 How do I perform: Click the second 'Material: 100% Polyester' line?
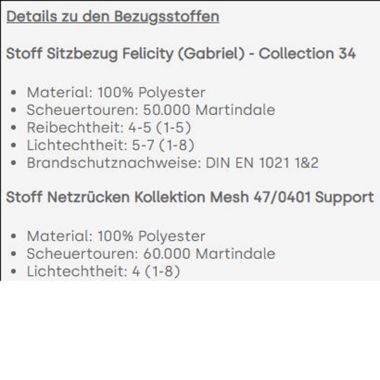(x=116, y=236)
